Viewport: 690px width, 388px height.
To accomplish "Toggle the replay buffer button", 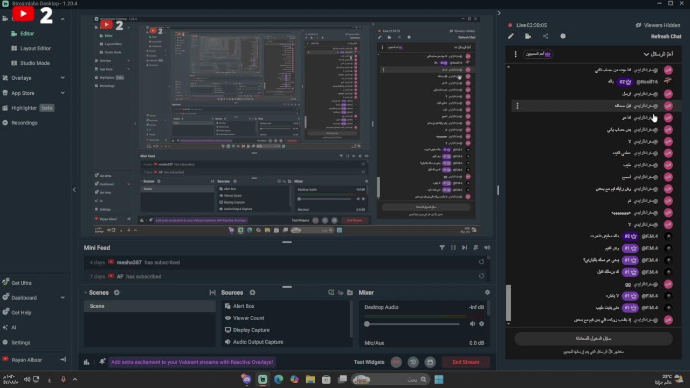I will 413,362.
